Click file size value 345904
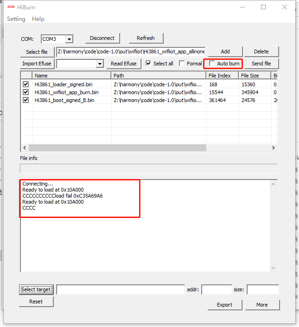Viewport: 299px width, 327px height. tap(250, 92)
